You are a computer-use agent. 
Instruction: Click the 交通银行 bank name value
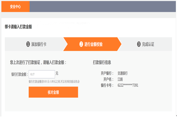click(x=122, y=73)
